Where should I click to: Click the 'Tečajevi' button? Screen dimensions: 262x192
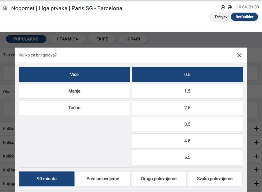point(221,17)
